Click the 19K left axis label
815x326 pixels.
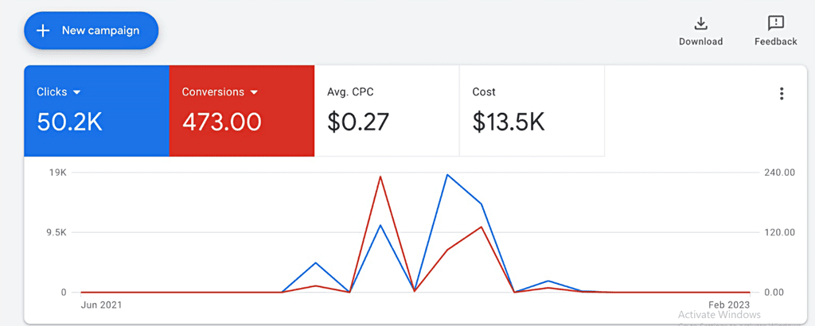(58, 173)
